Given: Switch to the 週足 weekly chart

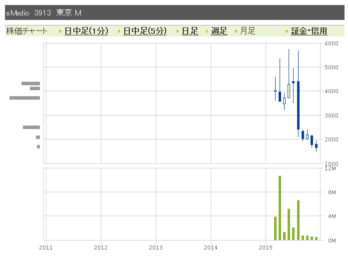Looking at the screenshot, I should 219,31.
